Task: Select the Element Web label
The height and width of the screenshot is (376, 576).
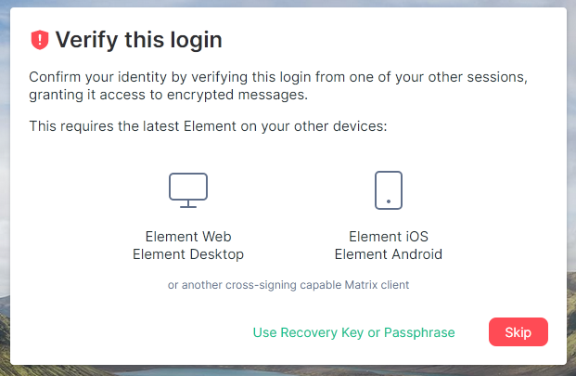Action: (x=188, y=237)
